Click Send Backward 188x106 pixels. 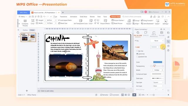(147, 24)
